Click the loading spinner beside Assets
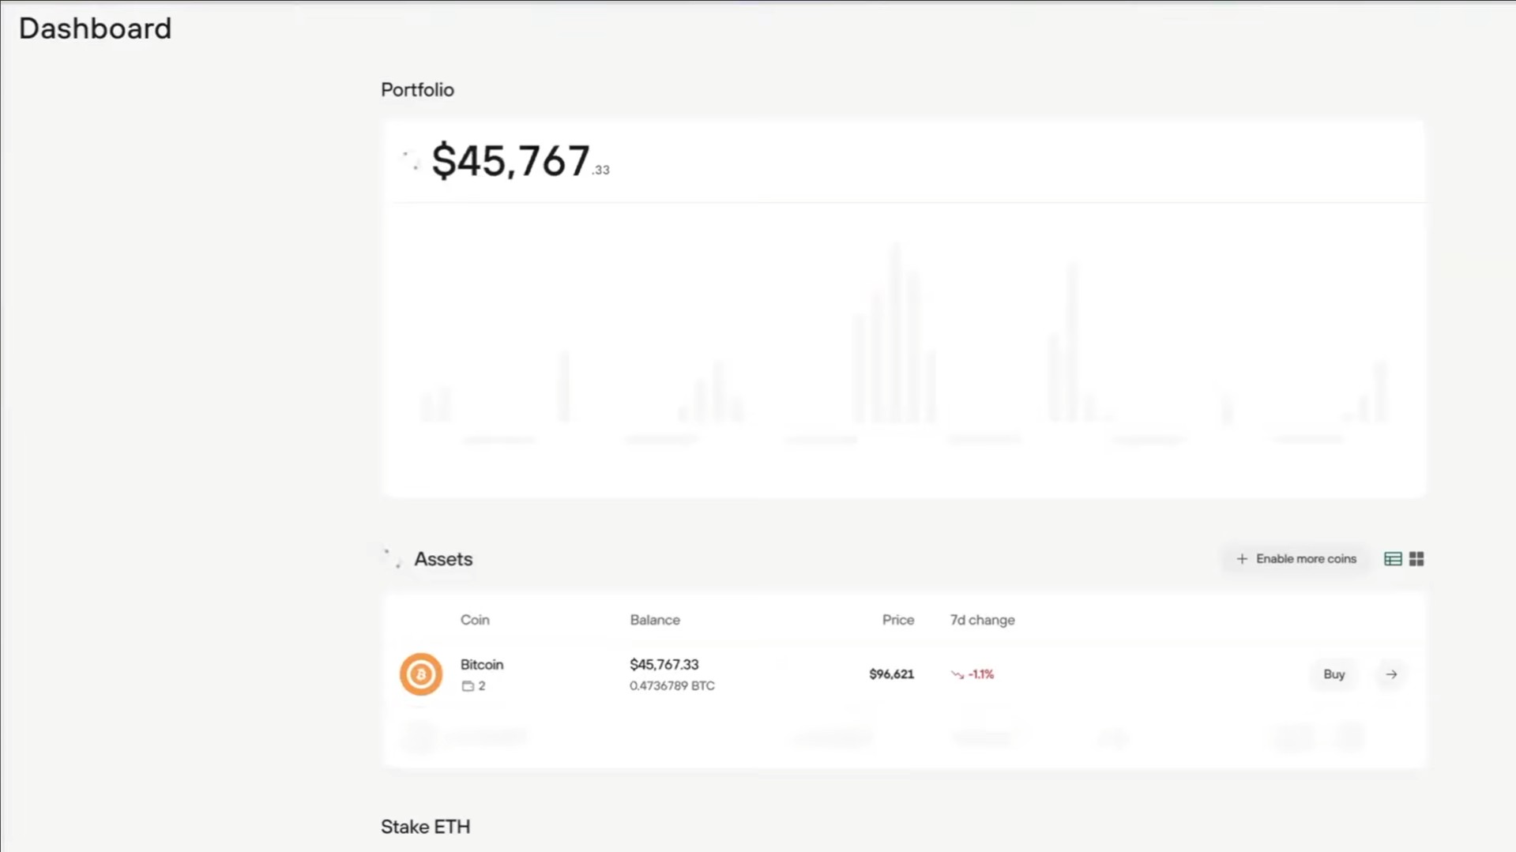Viewport: 1516px width, 852px height. [393, 558]
